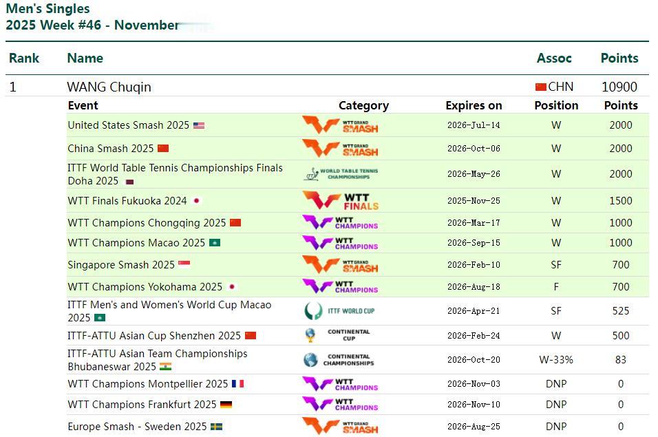Click points value 1500

pyautogui.click(x=621, y=201)
